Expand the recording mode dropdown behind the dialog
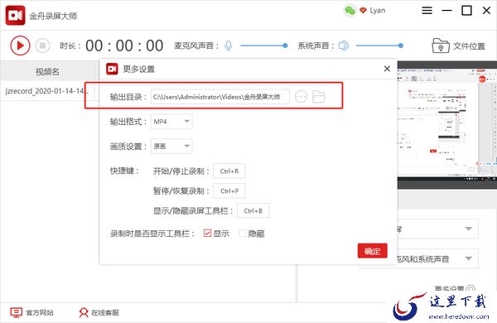Image resolution: width=497 pixels, height=323 pixels. coord(437,229)
